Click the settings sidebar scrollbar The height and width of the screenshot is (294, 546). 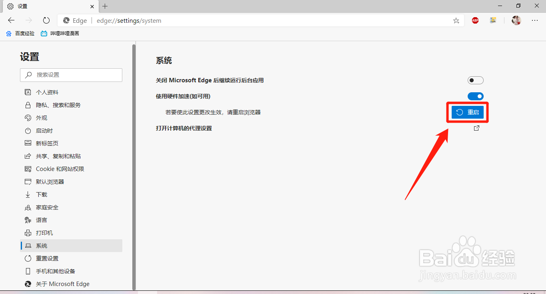[134, 167]
